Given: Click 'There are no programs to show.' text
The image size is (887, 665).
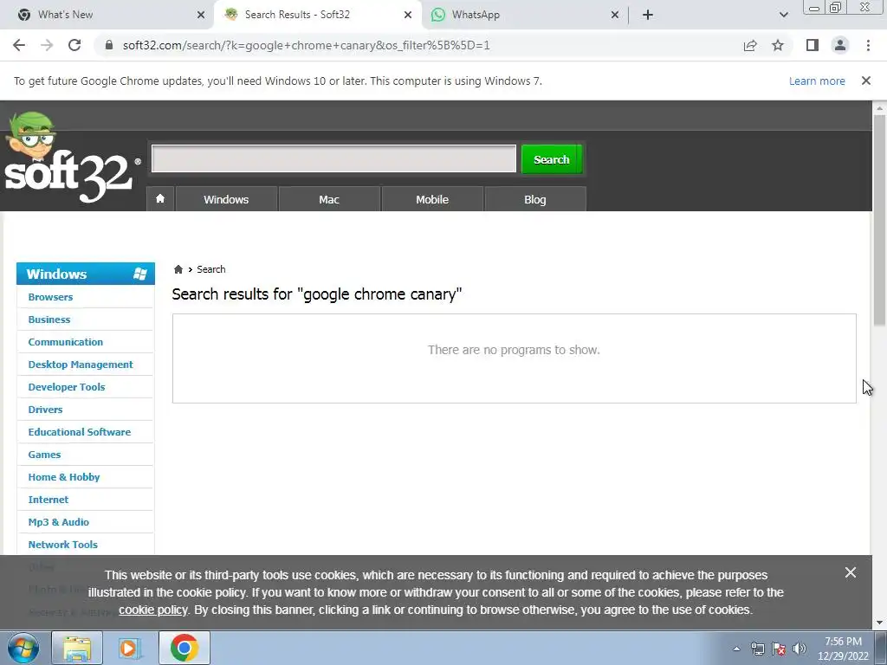Looking at the screenshot, I should pyautogui.click(x=514, y=350).
